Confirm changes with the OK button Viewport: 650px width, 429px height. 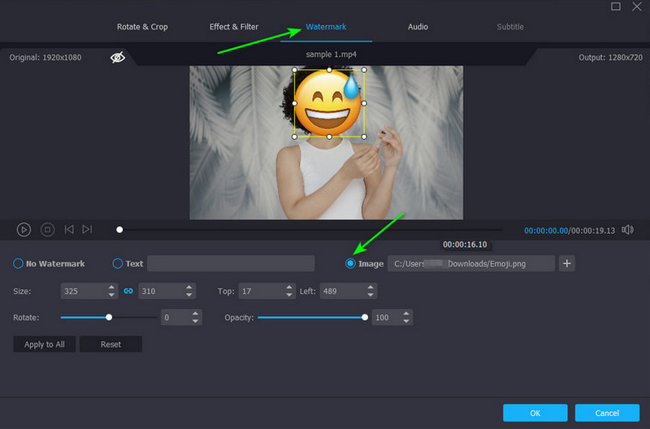pos(535,413)
